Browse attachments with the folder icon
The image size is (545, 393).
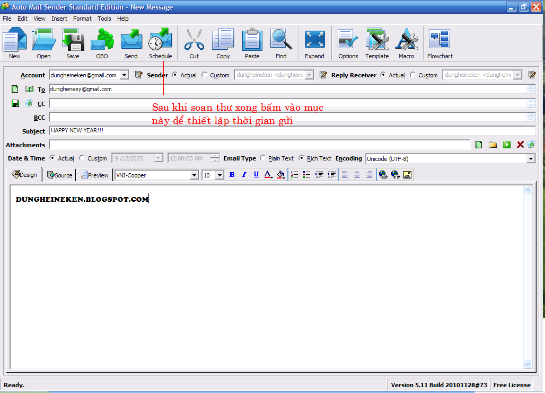tap(493, 145)
